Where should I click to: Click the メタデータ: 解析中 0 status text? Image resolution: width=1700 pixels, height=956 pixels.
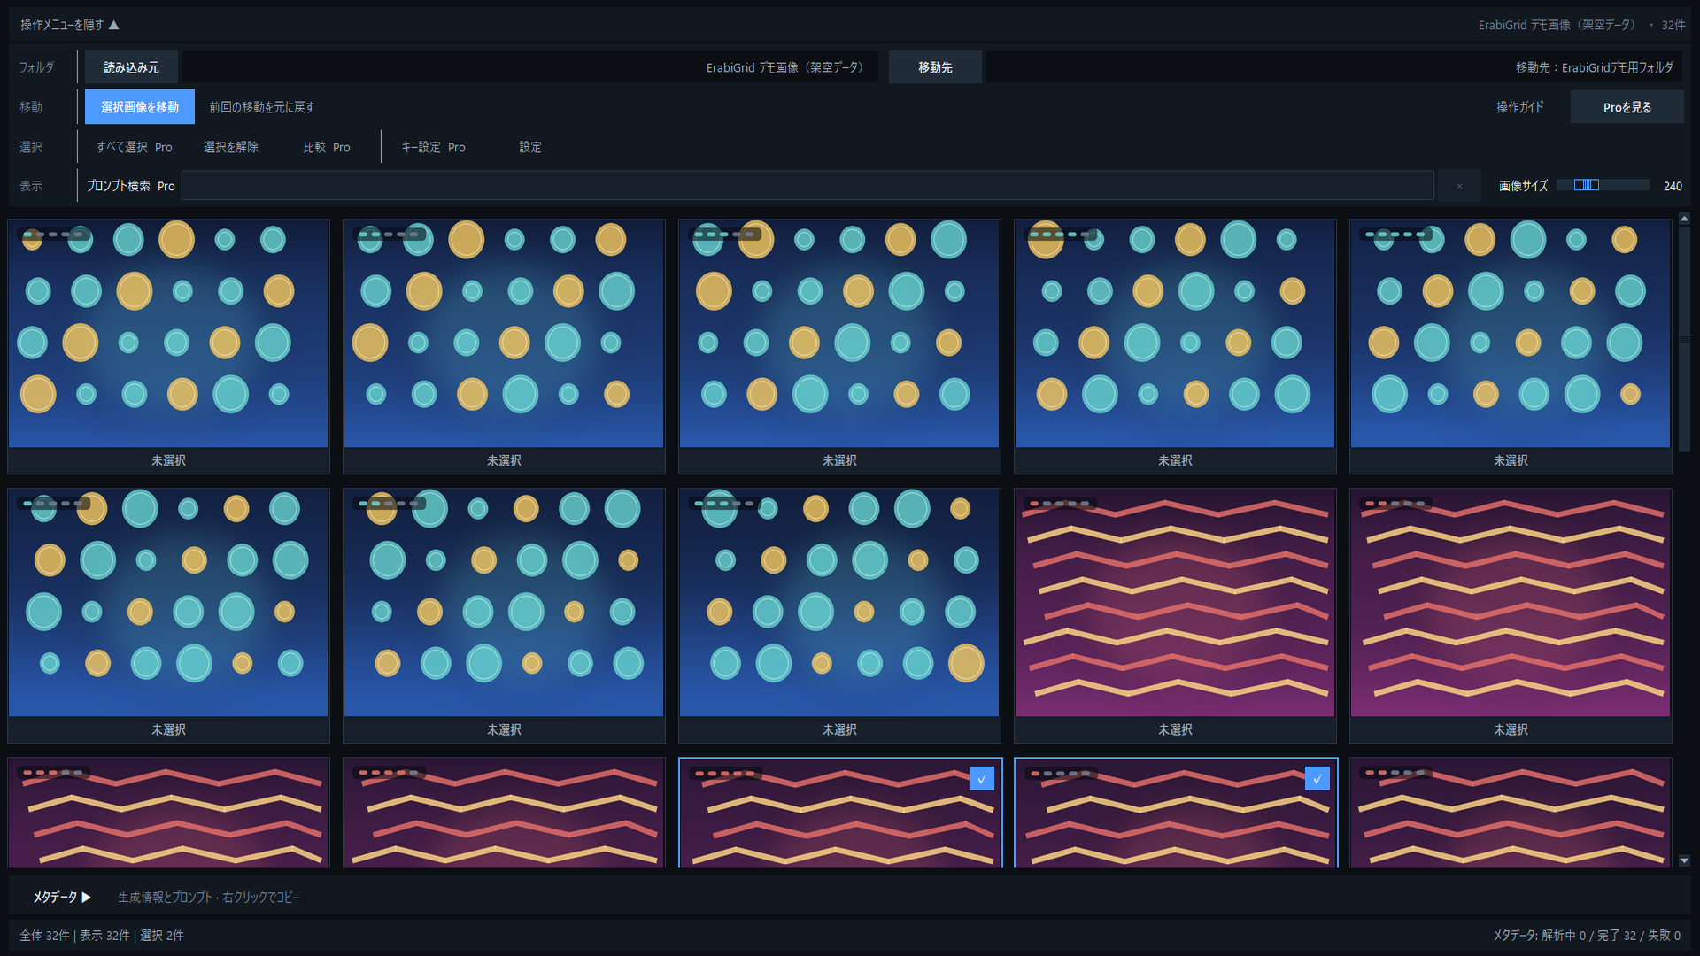pos(1540,936)
